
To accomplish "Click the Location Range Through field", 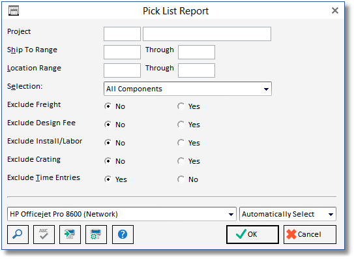I will point(196,70).
